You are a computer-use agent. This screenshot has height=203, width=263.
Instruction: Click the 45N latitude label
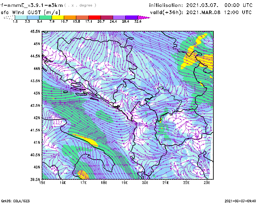(x=37, y=44)
